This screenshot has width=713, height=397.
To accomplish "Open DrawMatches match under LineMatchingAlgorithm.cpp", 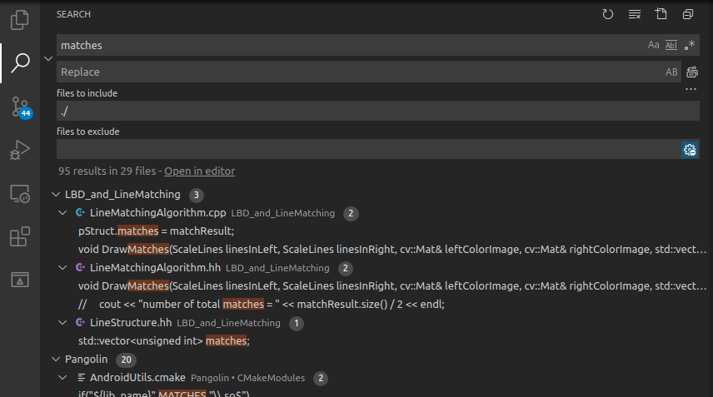I will [392, 249].
